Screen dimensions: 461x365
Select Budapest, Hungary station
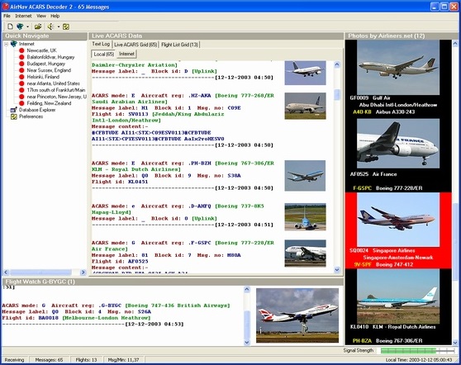click(x=46, y=64)
